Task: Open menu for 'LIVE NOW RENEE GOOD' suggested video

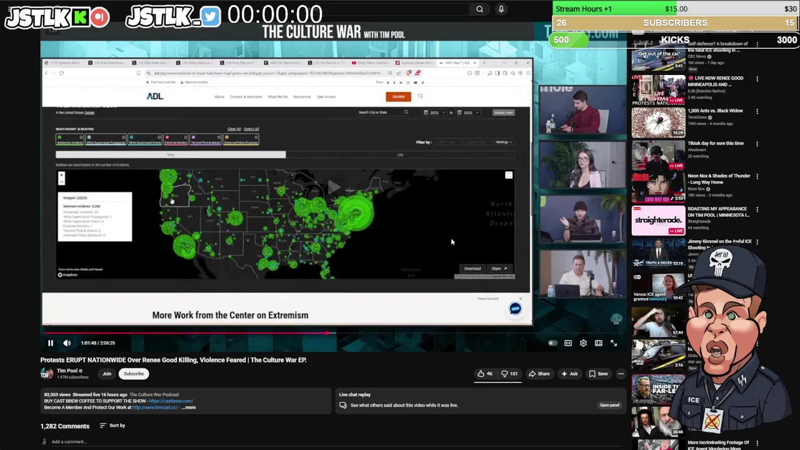Action: [x=757, y=79]
